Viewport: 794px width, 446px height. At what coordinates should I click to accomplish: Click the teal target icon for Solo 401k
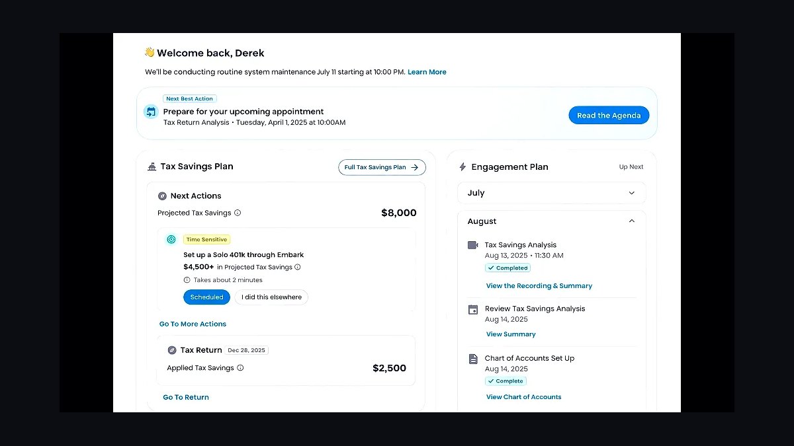(x=171, y=239)
